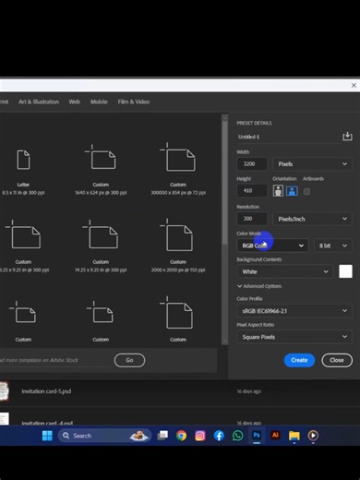The height and width of the screenshot is (480, 360).
Task: Click the Untitled-1 document name field
Action: click(288, 137)
